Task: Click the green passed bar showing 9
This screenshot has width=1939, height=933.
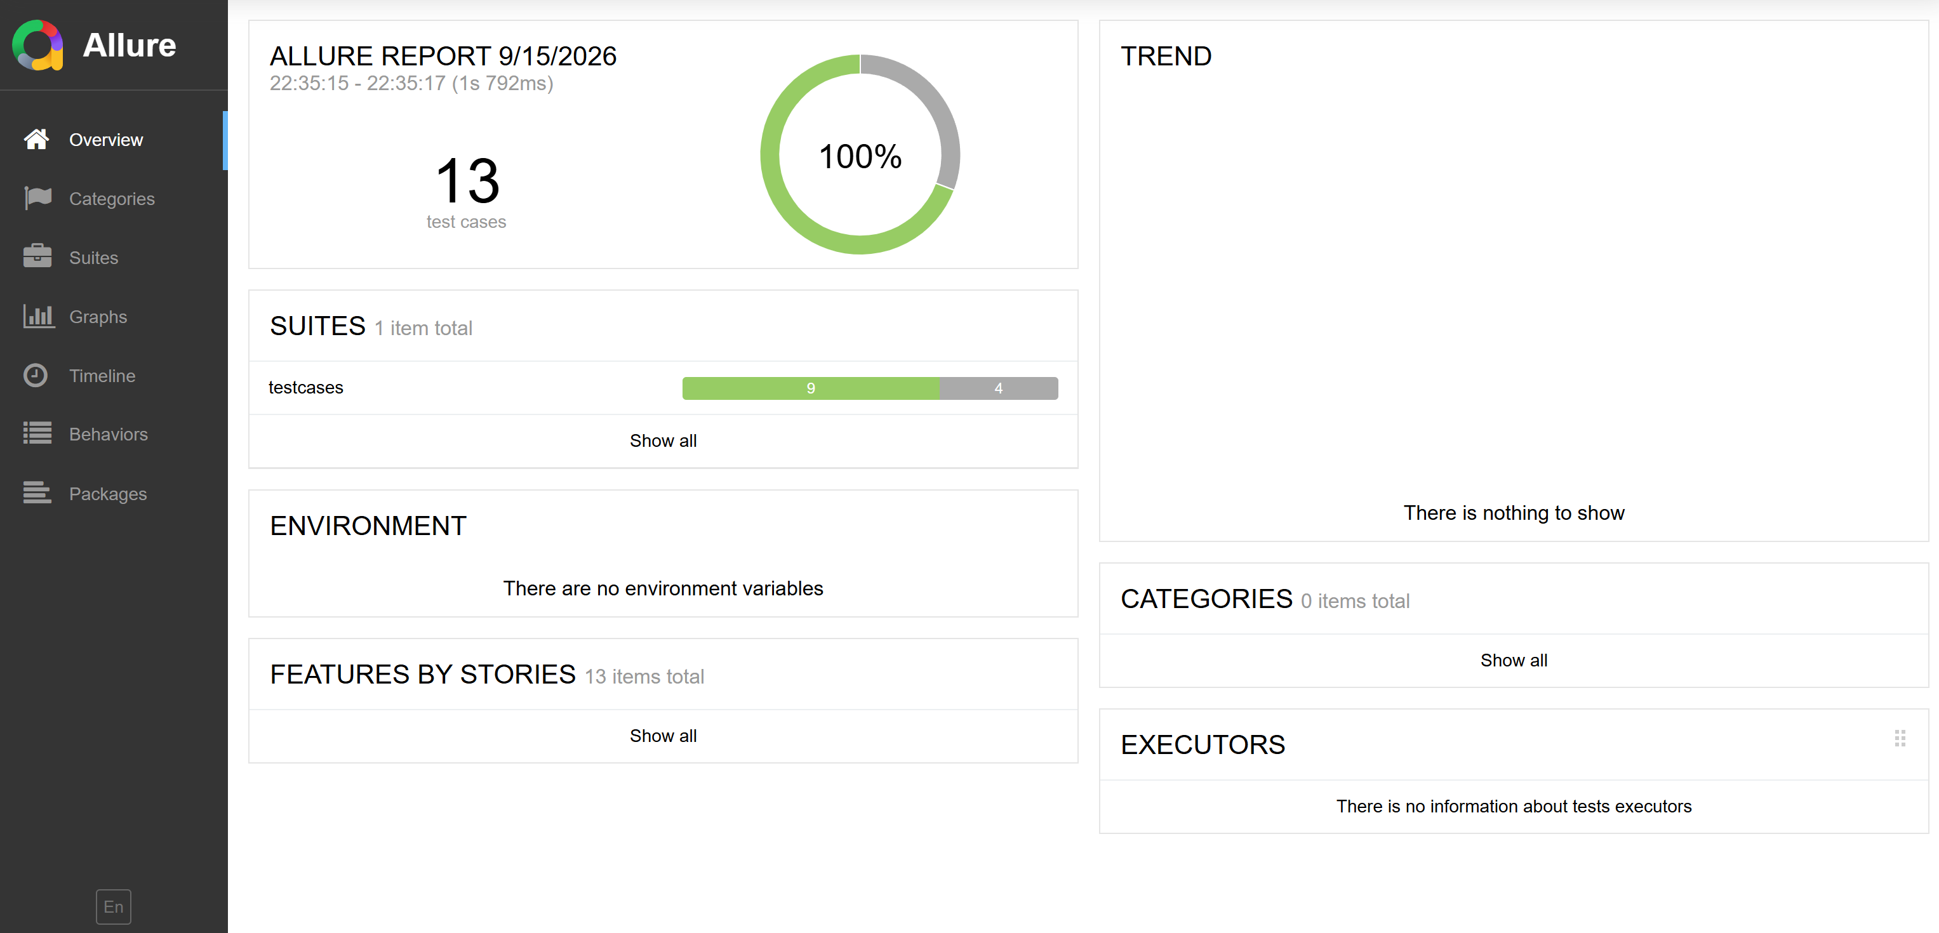Action: tap(811, 388)
